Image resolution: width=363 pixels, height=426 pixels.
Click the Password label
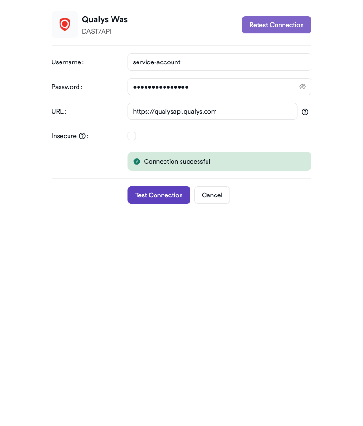pyautogui.click(x=66, y=87)
